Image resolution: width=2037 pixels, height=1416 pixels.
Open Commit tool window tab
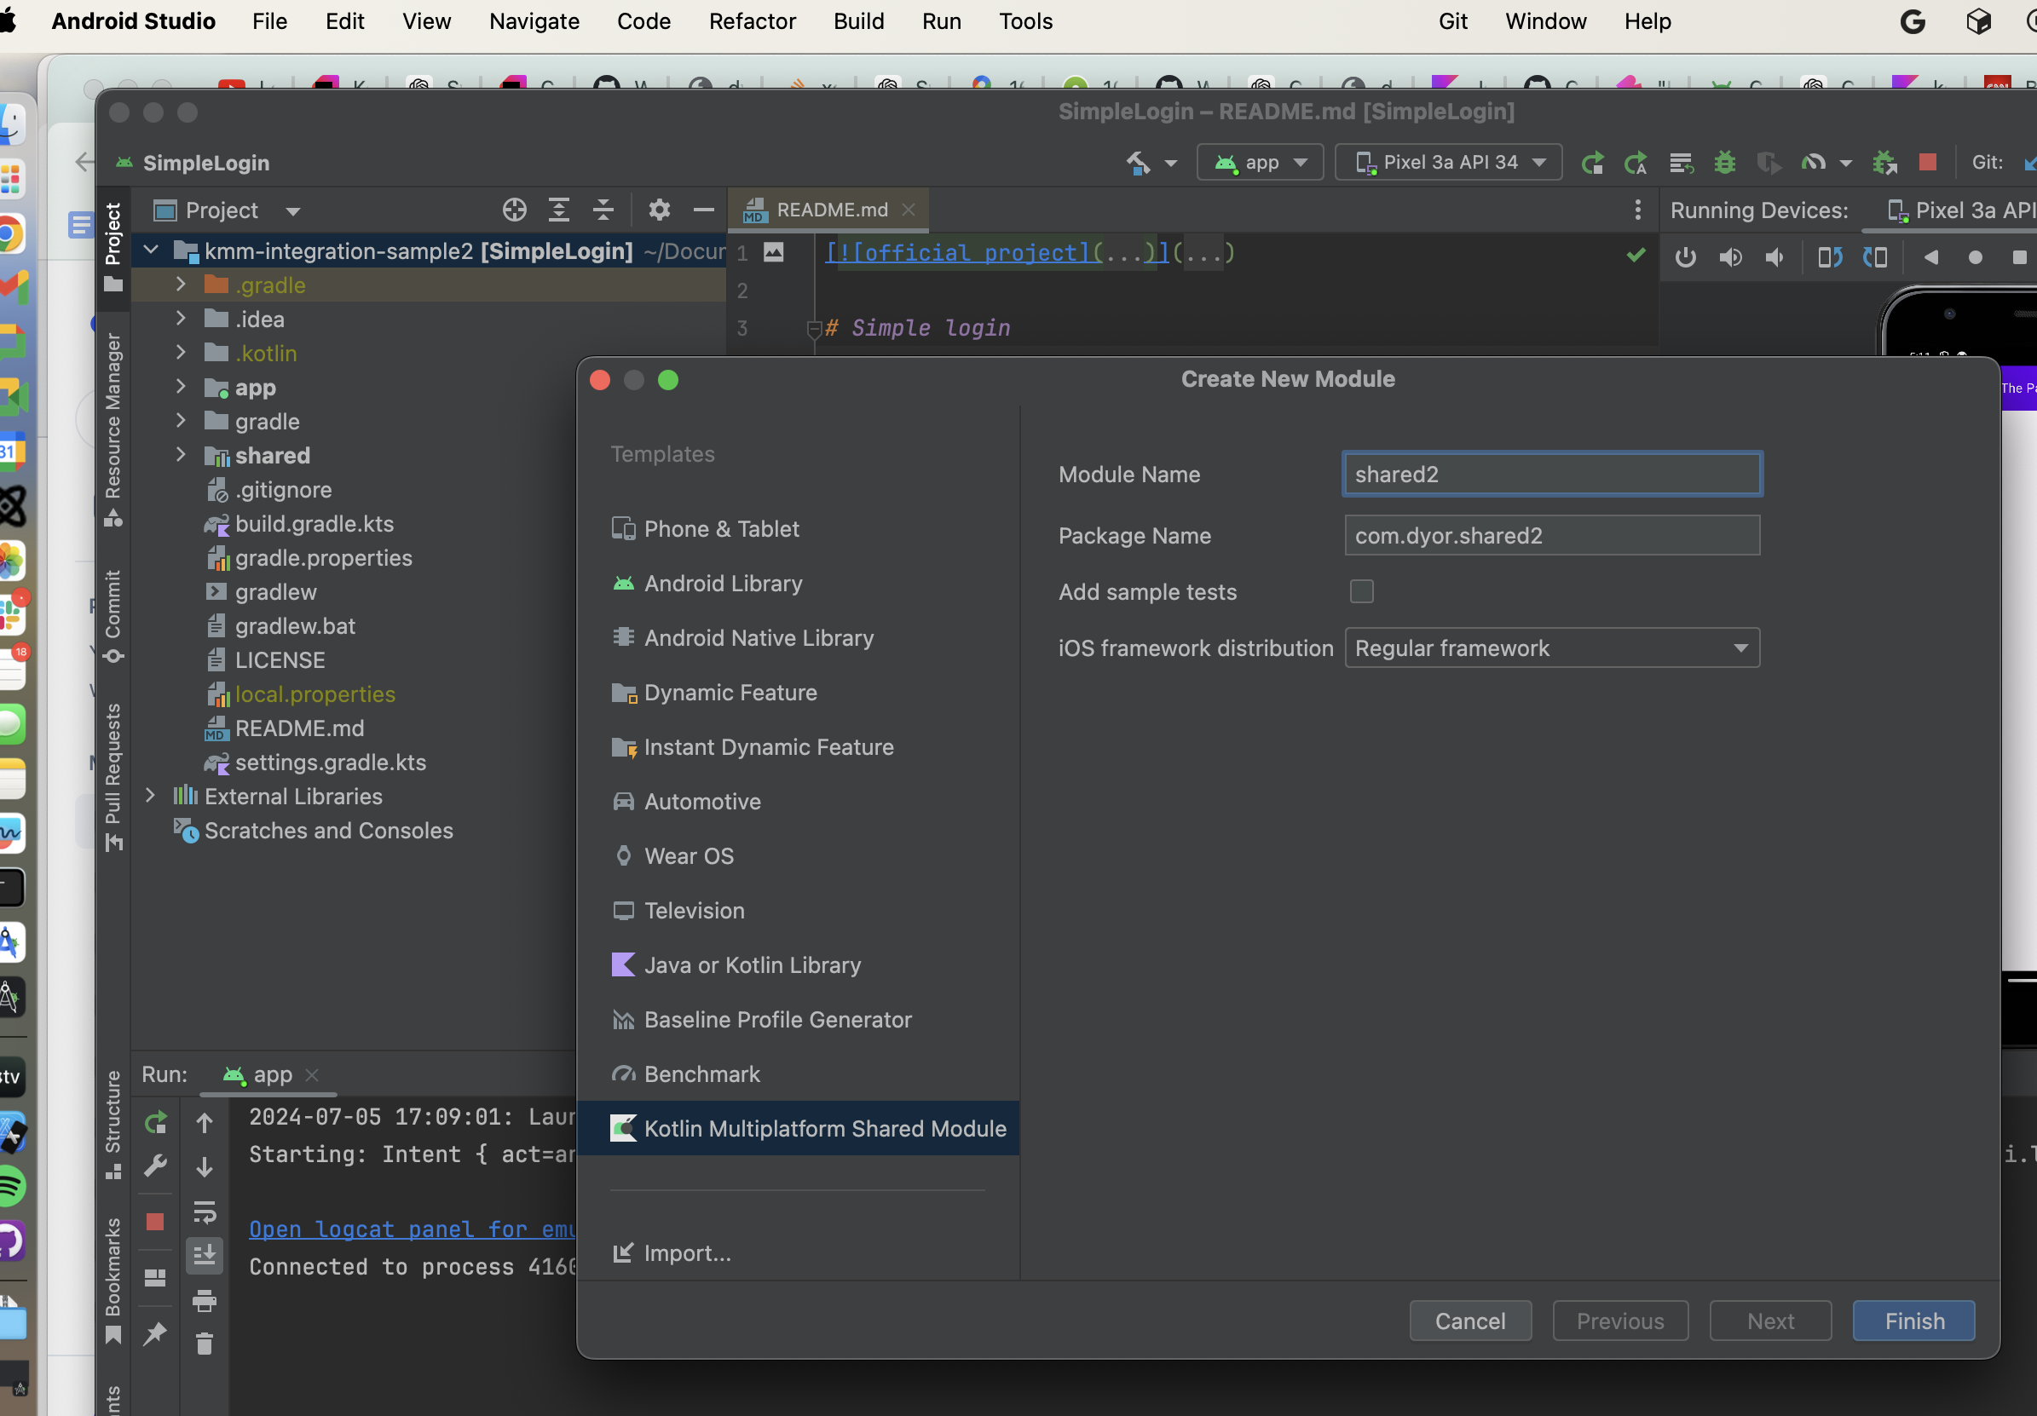(113, 616)
